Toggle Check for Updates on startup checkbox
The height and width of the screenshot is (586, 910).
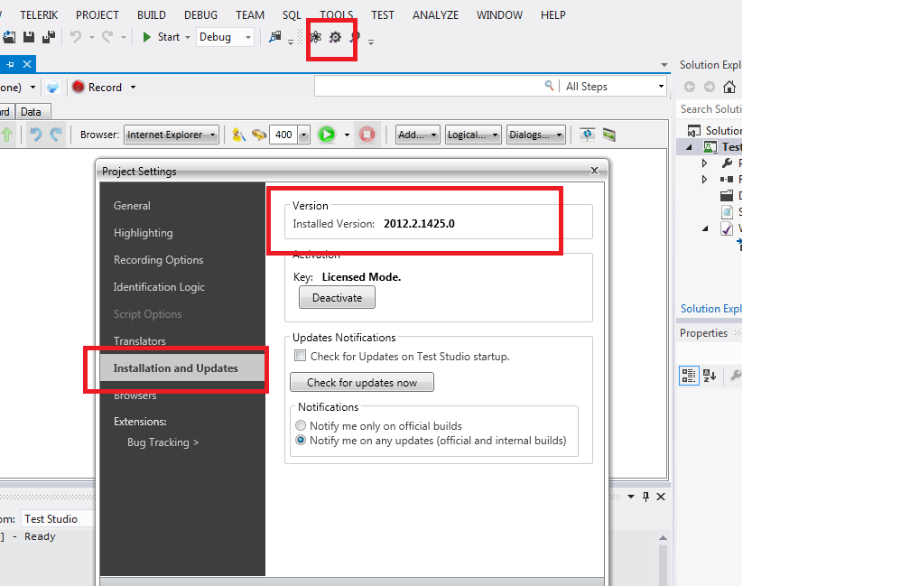tap(300, 356)
